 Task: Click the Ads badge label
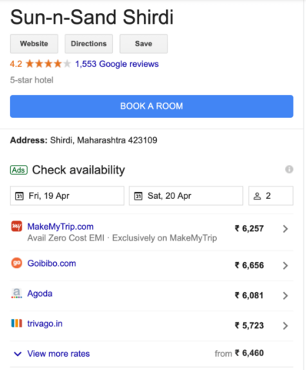[18, 170]
